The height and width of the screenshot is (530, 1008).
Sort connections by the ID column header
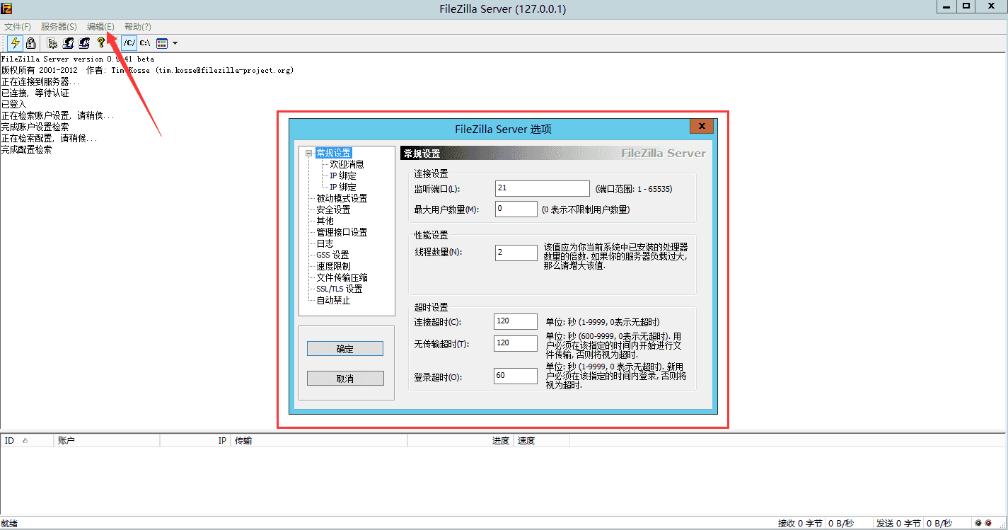[28, 441]
